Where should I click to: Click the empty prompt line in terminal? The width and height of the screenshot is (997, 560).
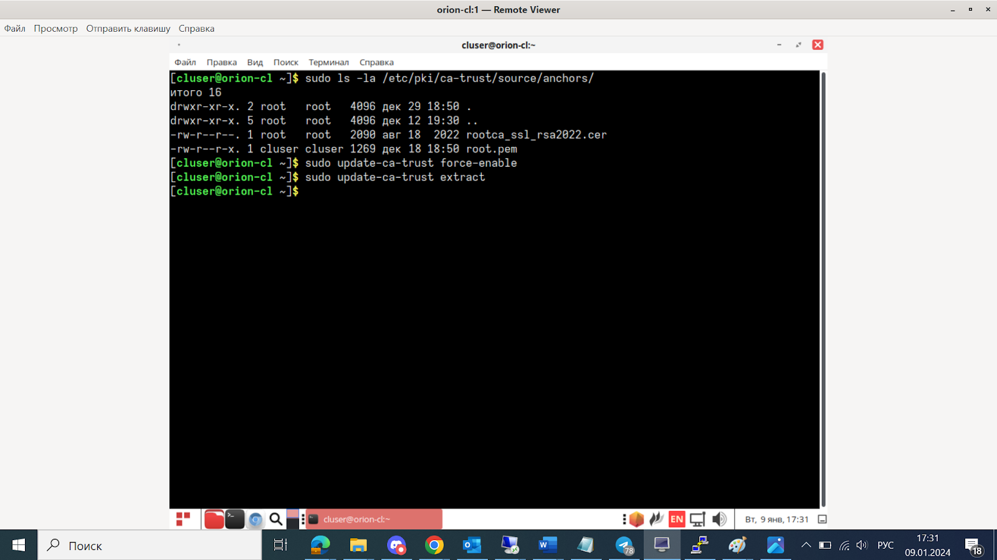coord(494,192)
